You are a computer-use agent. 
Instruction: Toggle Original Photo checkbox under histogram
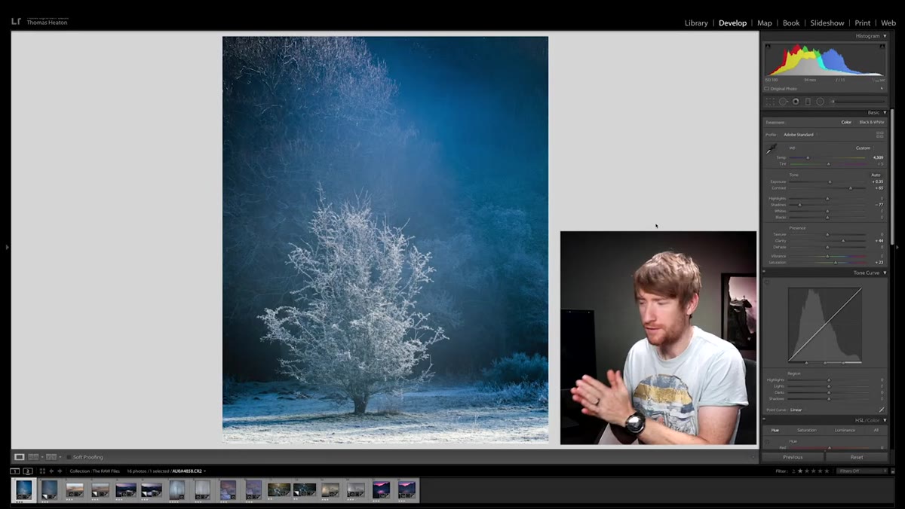767,89
